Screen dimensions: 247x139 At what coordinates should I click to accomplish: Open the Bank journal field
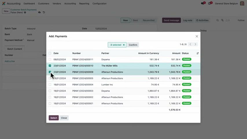[30, 34]
